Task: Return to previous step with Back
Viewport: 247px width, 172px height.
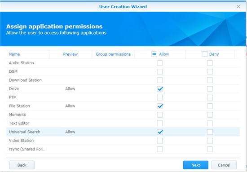Action: tap(22, 165)
